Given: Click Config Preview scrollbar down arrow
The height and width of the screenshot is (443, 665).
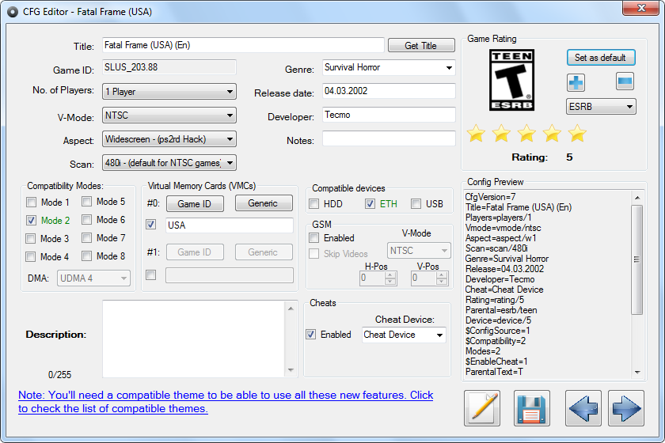Looking at the screenshot, I should (x=636, y=373).
